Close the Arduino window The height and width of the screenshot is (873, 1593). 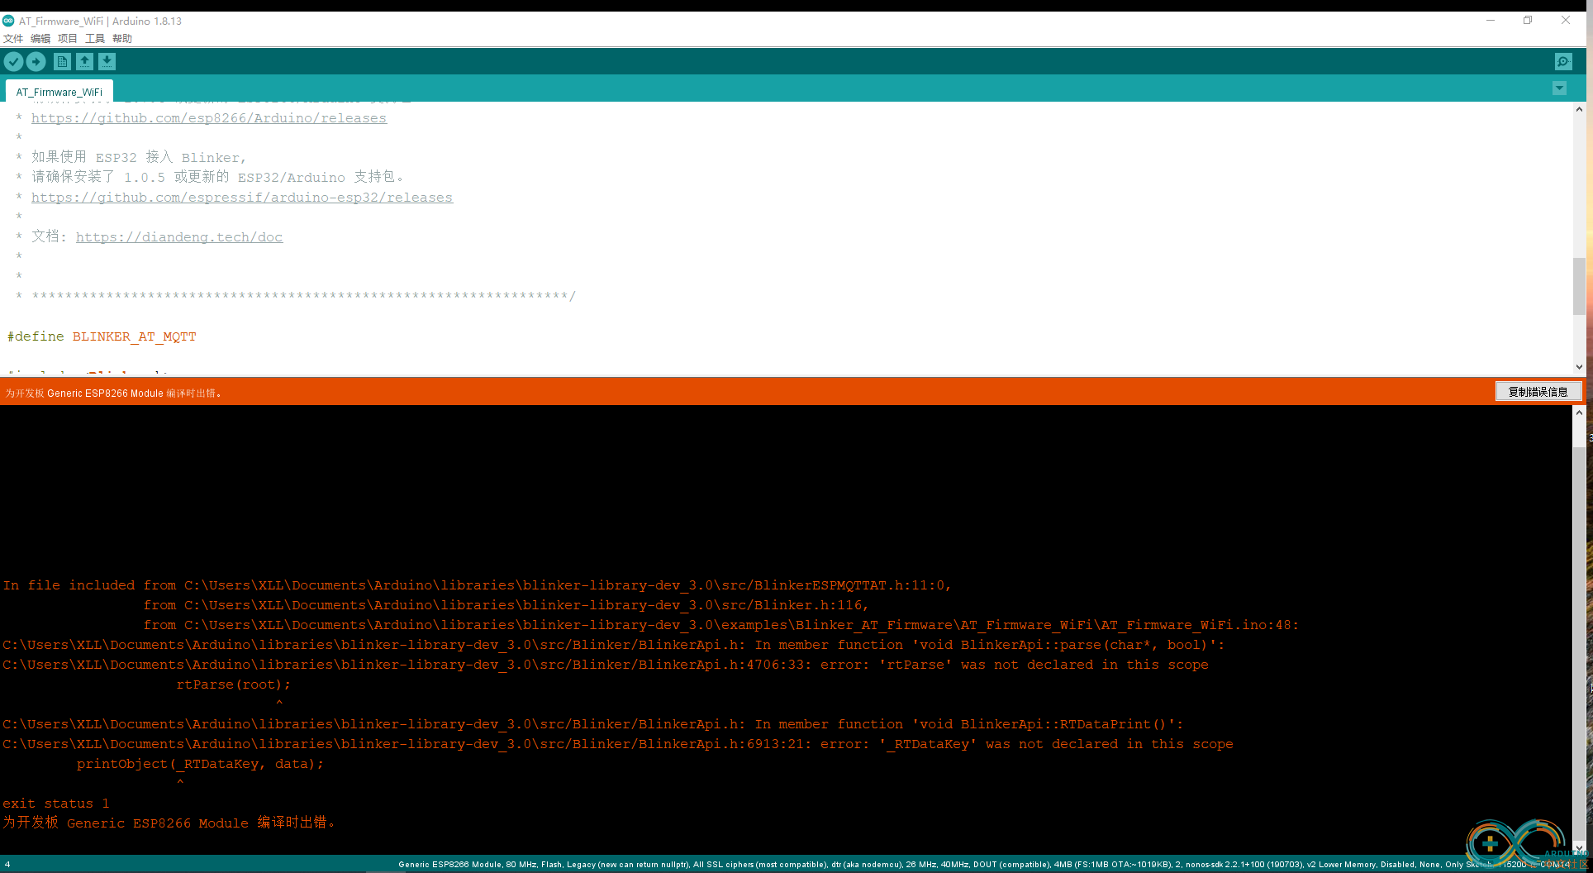tap(1566, 21)
